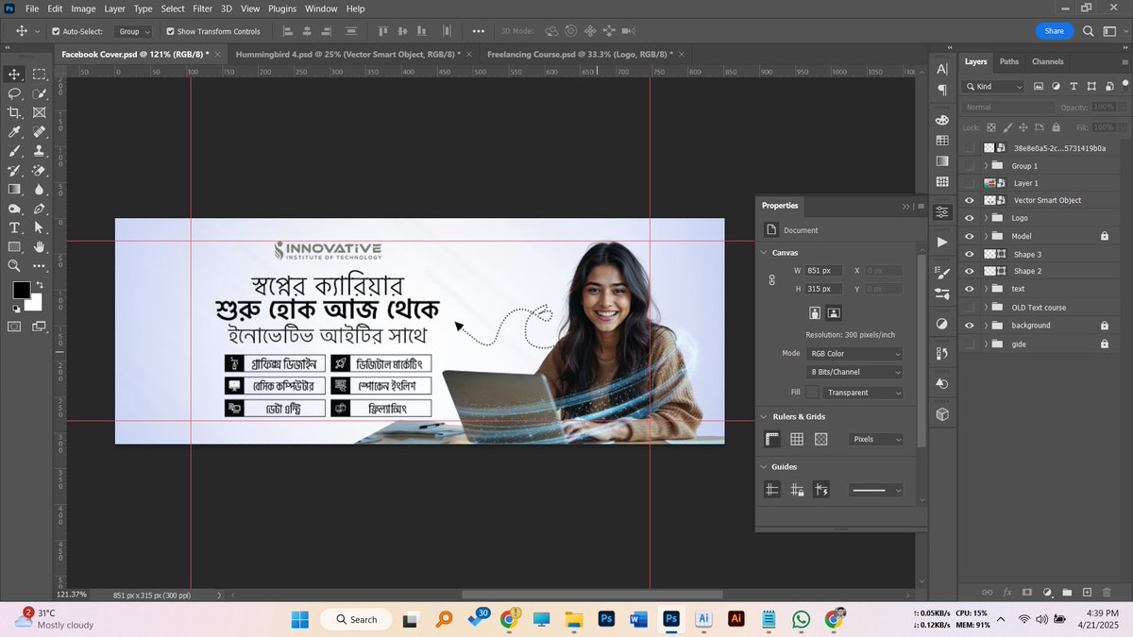
Task: Select the Crop tool
Action: pos(15,112)
